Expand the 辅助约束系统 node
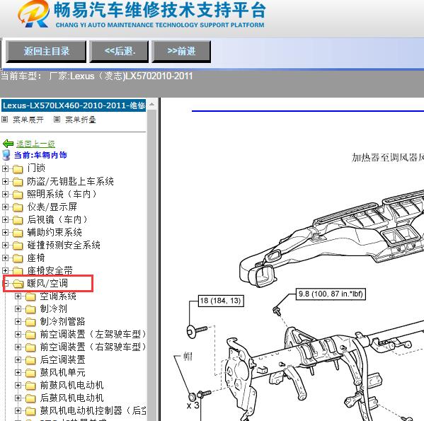The image size is (424, 421). (5, 232)
